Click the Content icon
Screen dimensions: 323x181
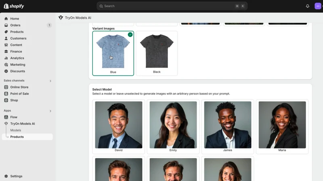(6, 45)
